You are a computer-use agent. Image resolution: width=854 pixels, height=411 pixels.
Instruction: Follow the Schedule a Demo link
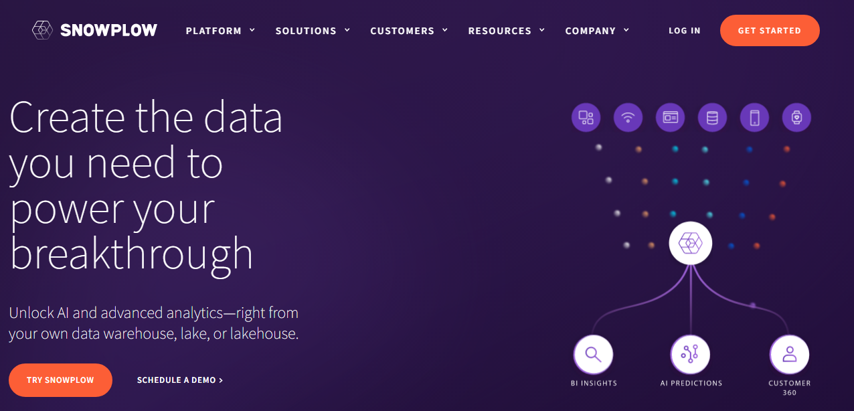(x=180, y=380)
